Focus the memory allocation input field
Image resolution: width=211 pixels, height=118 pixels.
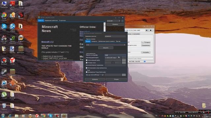click(x=115, y=55)
